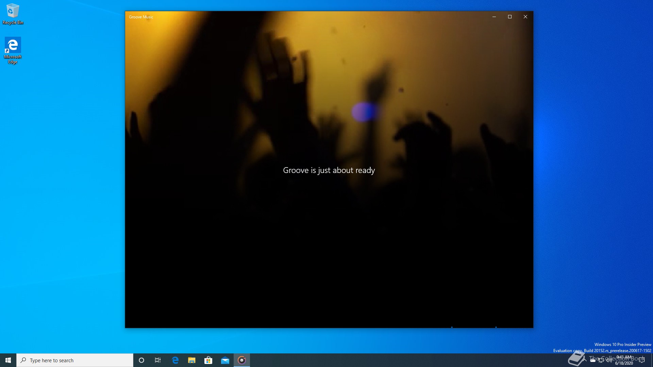Open the volume control tray icon
This screenshot has width=653, height=367.
609,361
